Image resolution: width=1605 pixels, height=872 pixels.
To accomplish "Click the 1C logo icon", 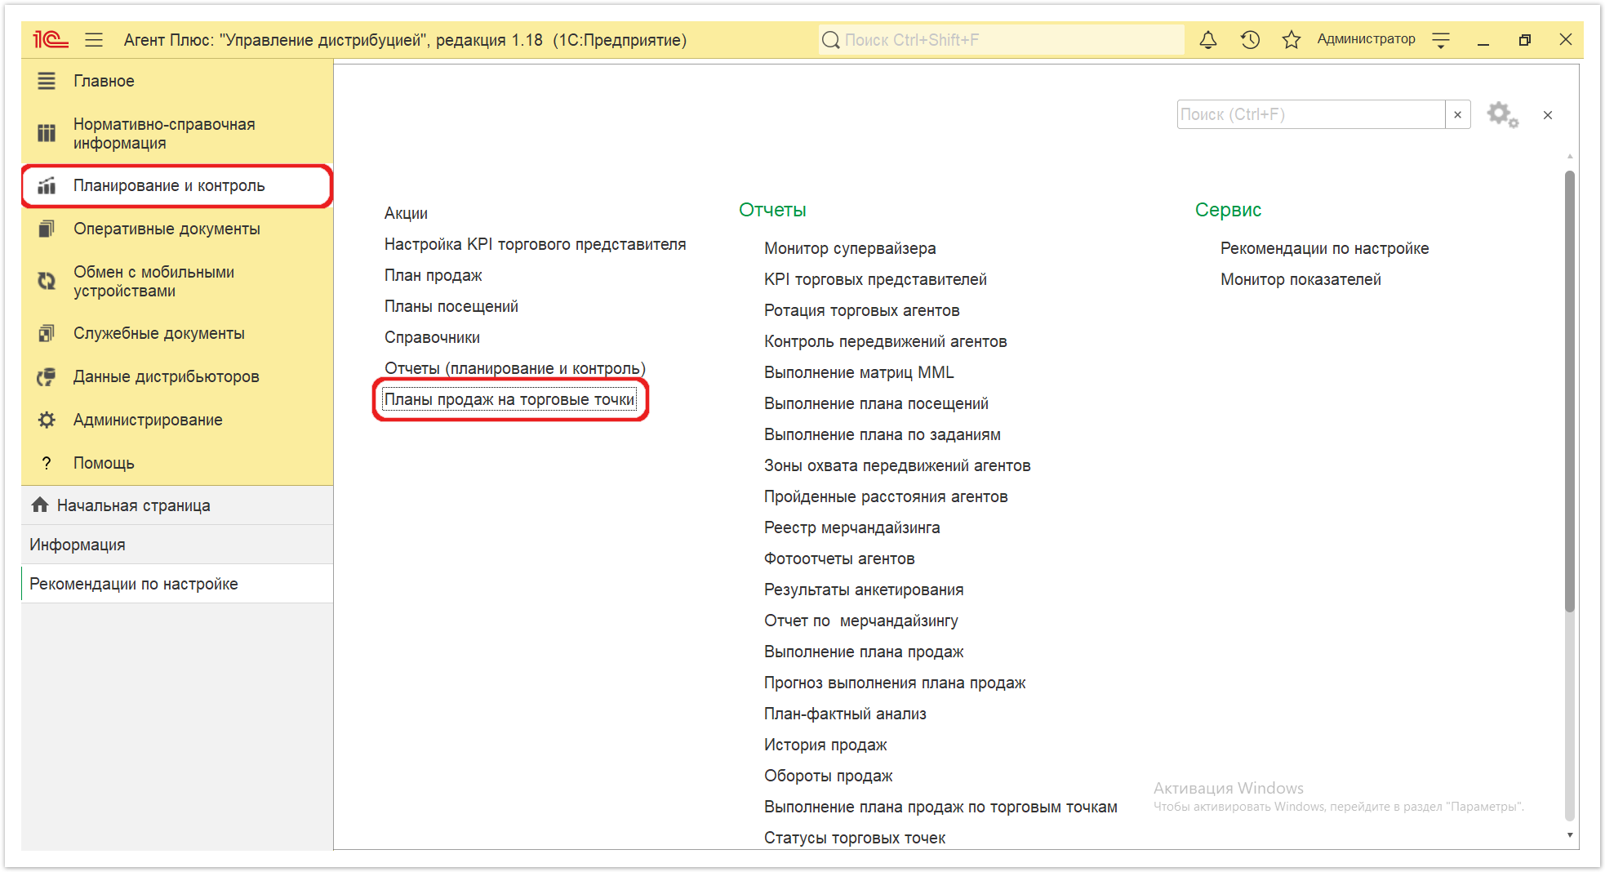I will [50, 39].
